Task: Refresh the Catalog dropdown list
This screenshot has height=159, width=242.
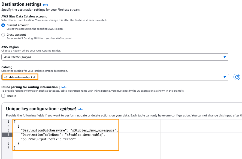Action: click(237, 77)
